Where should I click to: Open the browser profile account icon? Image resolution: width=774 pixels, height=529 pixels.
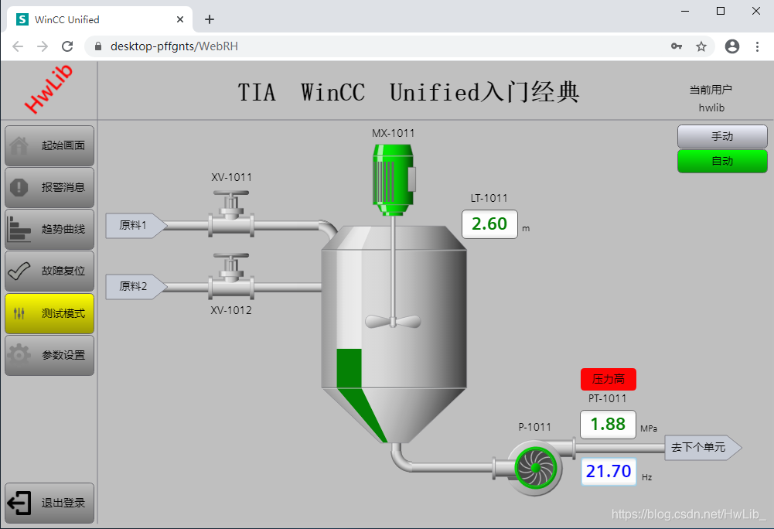pyautogui.click(x=732, y=46)
